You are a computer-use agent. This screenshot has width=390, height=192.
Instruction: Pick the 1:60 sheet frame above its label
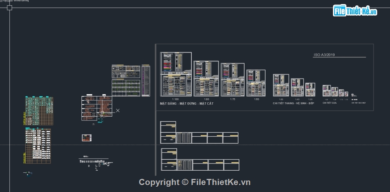[x=256, y=83]
